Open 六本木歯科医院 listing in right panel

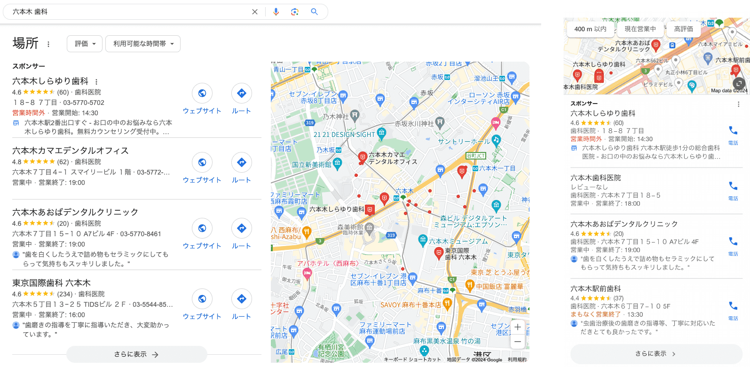(x=596, y=178)
